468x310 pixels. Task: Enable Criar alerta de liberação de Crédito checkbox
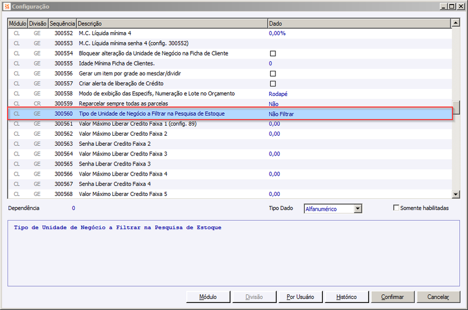[x=273, y=84]
